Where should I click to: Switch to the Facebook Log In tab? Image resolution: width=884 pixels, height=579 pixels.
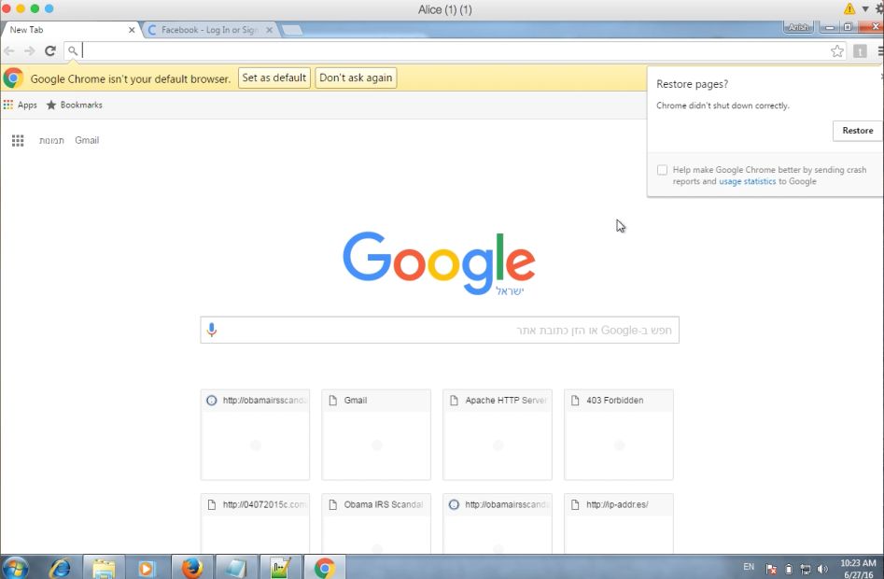(x=210, y=30)
